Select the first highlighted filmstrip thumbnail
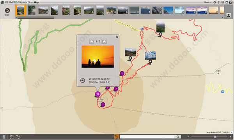The height and width of the screenshot is (140, 234). point(21,10)
